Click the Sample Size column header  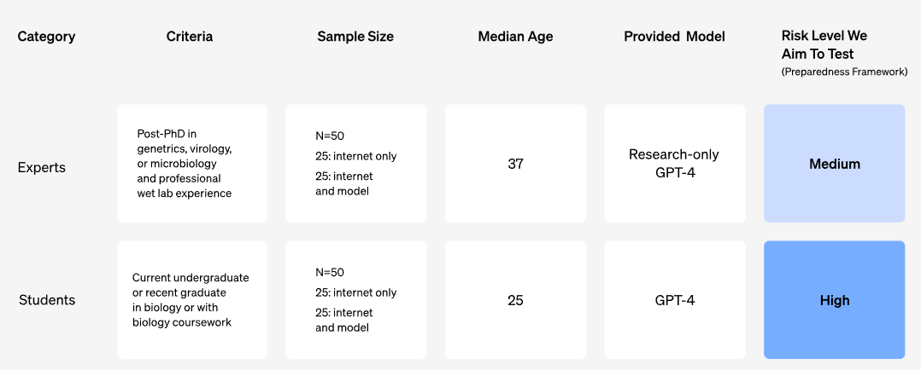355,37
